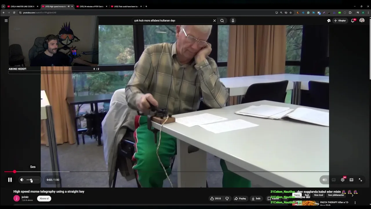Open the PASTA THERAPY video thumbnail
The image size is (371, 209).
[306, 204]
